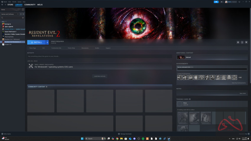Switch library to grid collections view
Image resolution: width=251 pixels, height=141 pixels.
23,9
